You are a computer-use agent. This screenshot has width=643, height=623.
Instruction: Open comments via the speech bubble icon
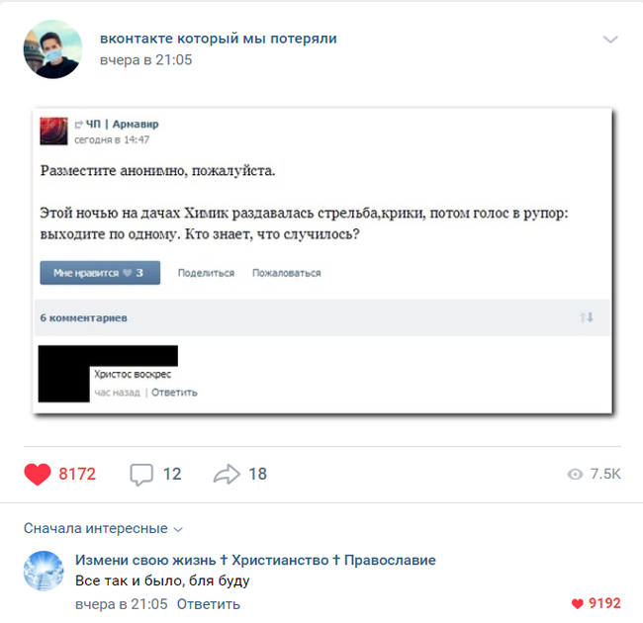coord(141,475)
